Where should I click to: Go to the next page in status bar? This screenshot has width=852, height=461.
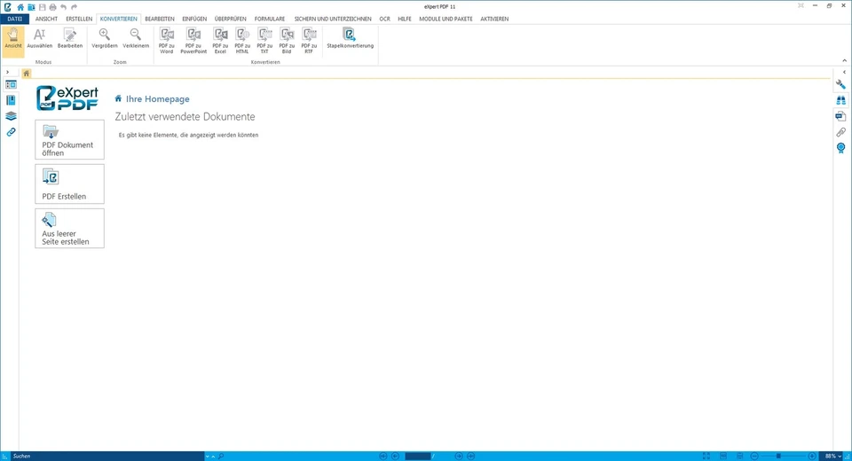tap(459, 456)
